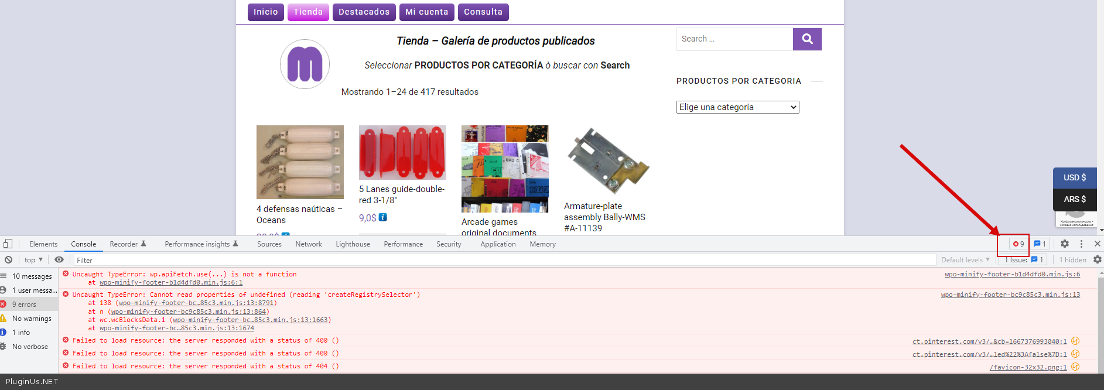The width and height of the screenshot is (1104, 390).
Task: Open the Tienda nav button
Action: (x=308, y=12)
